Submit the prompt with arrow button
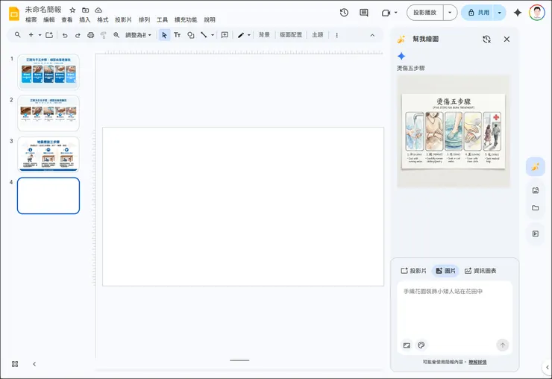 point(502,345)
